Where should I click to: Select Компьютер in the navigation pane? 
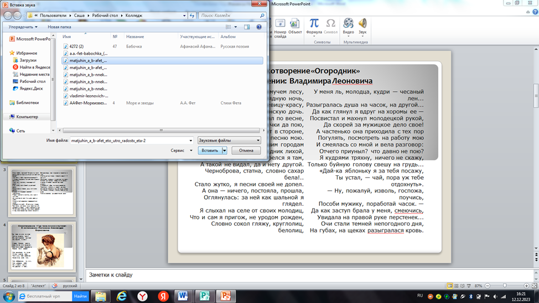click(x=27, y=117)
